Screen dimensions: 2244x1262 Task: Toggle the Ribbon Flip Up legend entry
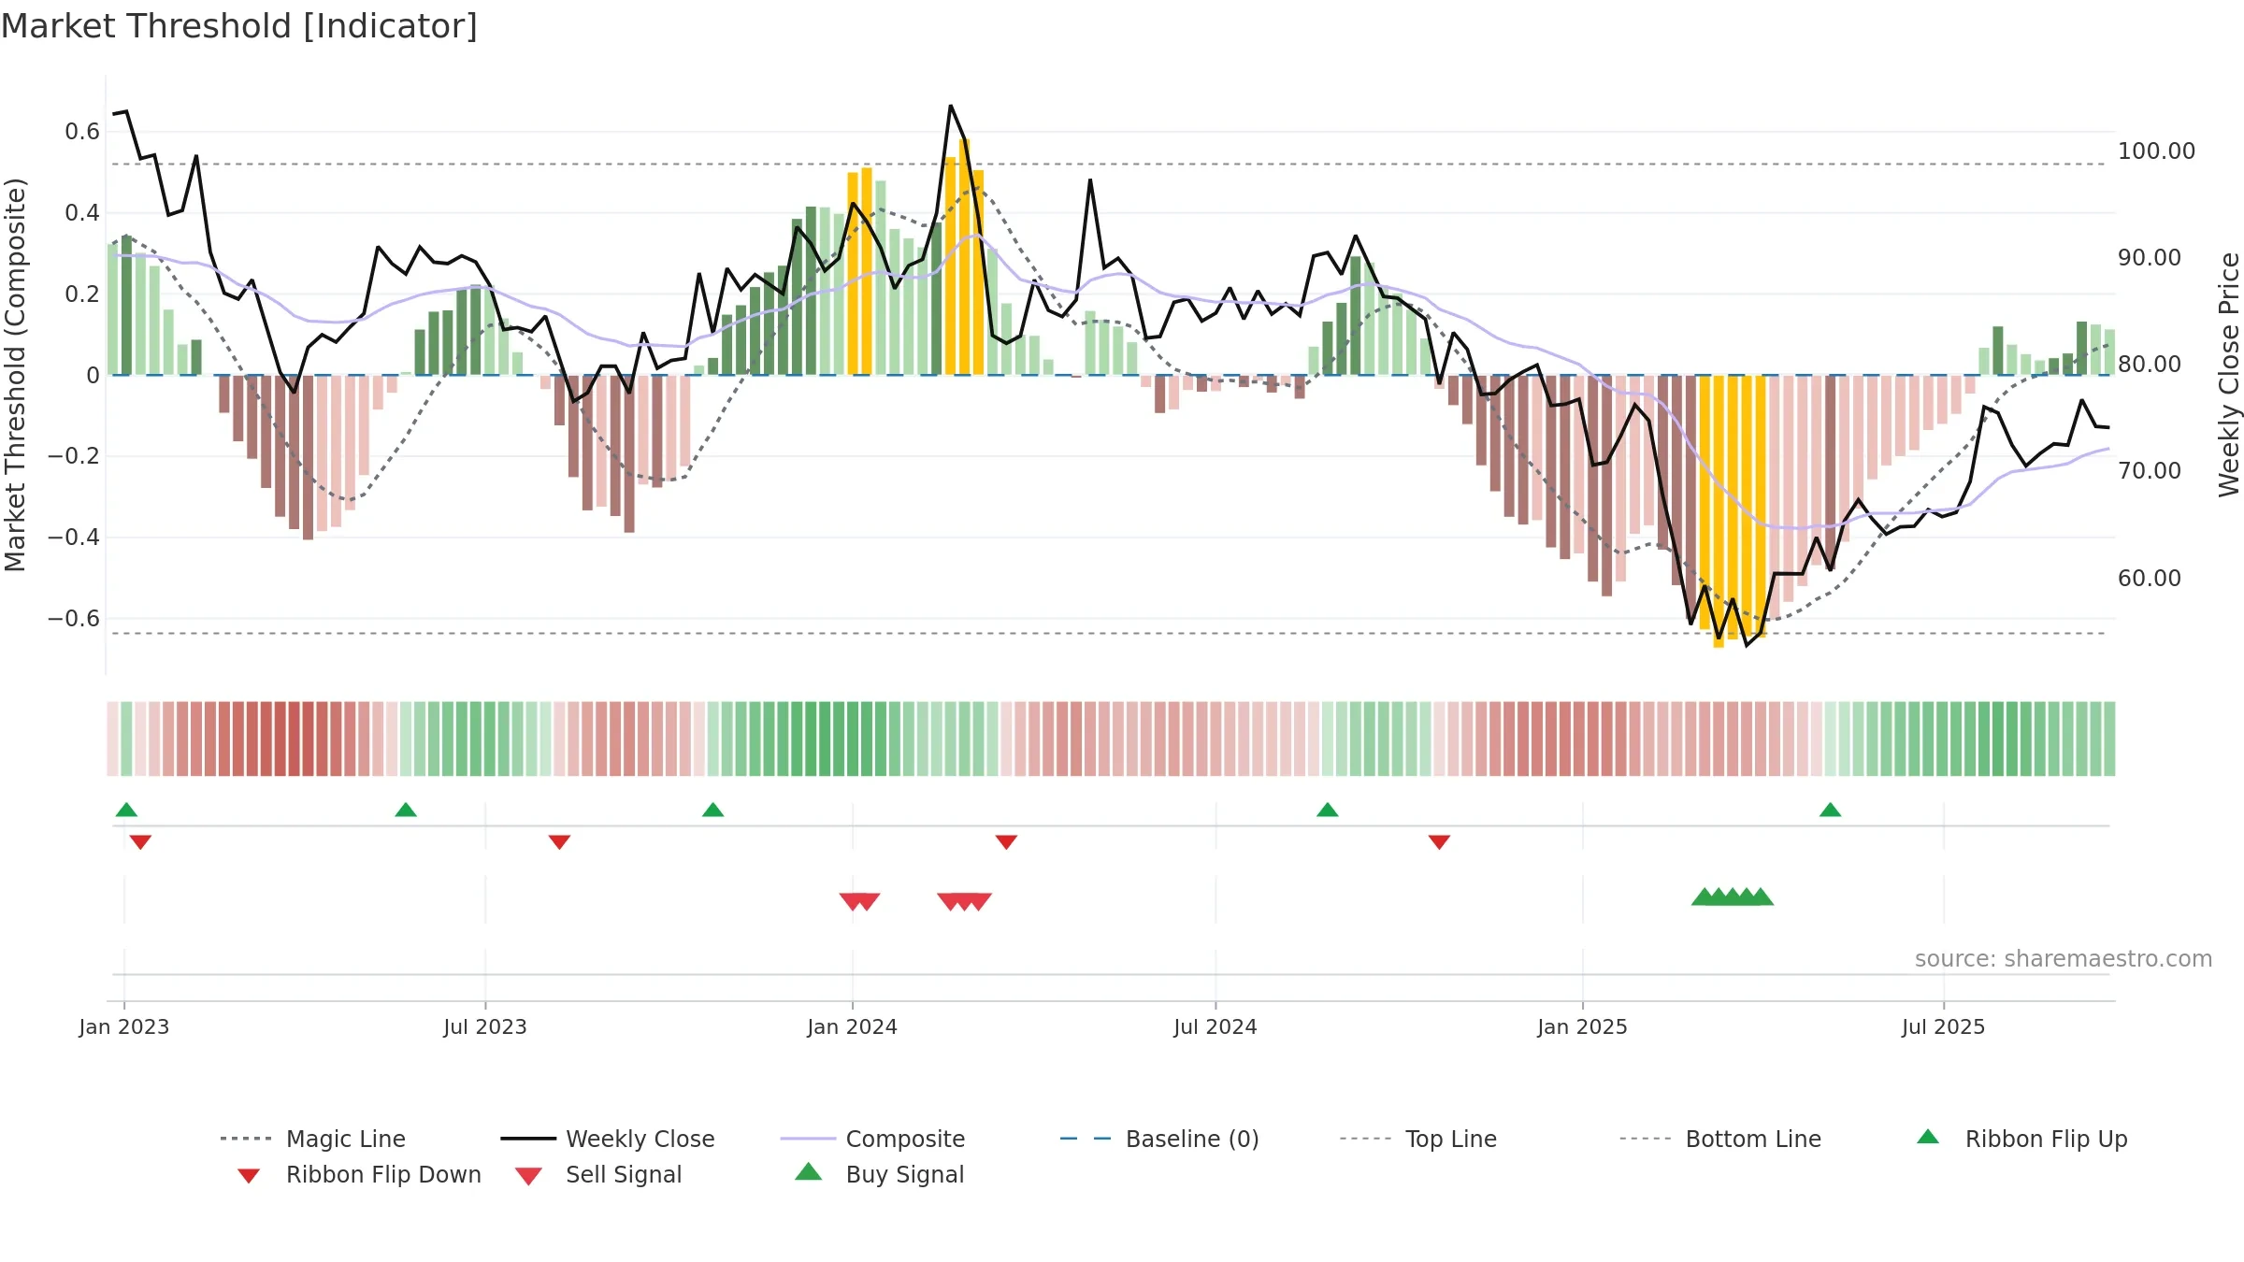click(x=2021, y=1139)
